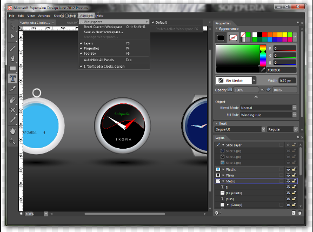The image size is (313, 232).
Task: Select the Scissors tool
Action: click(x=12, y=110)
